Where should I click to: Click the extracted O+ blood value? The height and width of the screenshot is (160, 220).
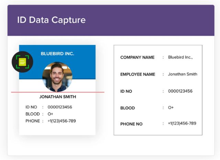[171, 107]
